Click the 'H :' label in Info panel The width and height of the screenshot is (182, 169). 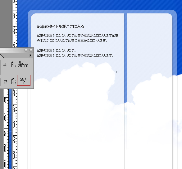click(14, 83)
